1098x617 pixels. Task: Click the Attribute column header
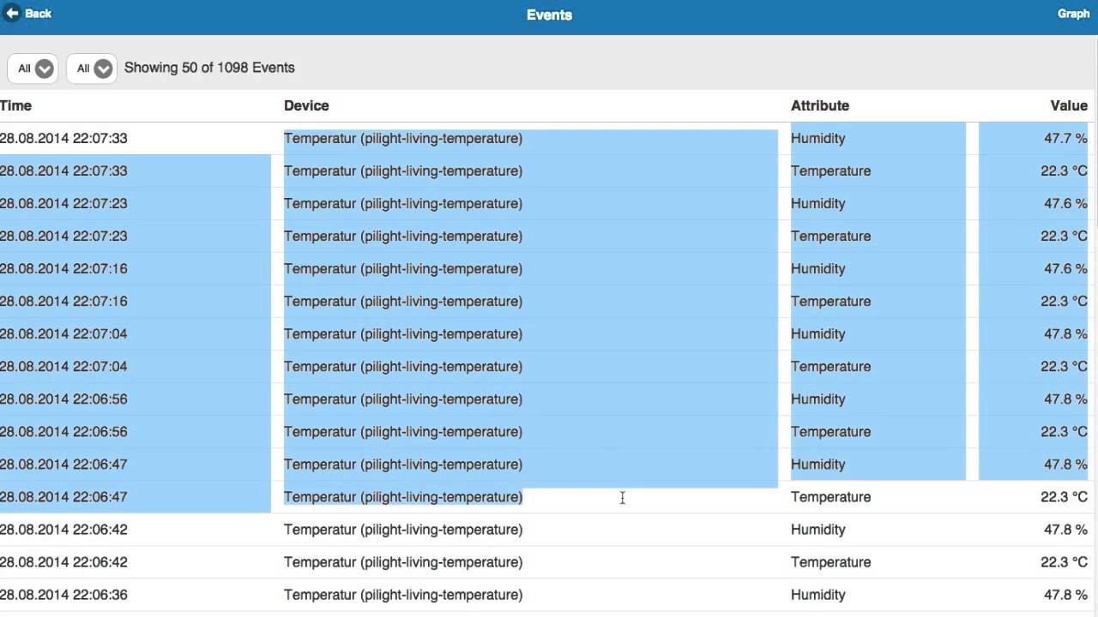click(819, 105)
